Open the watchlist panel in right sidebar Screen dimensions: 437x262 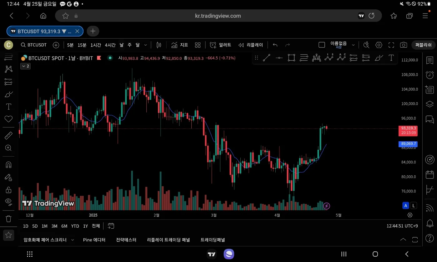tap(430, 60)
